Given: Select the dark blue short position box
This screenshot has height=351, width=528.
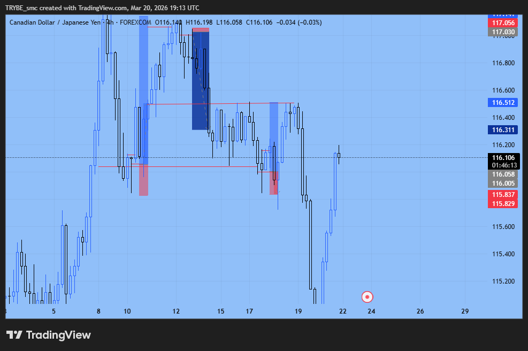Looking at the screenshot, I should (x=201, y=81).
